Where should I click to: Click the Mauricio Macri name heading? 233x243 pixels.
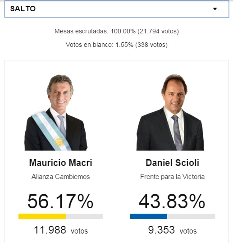(60, 163)
